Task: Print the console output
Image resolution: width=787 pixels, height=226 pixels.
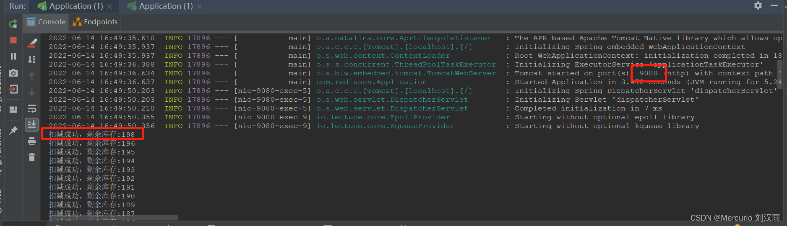Action: (x=32, y=141)
